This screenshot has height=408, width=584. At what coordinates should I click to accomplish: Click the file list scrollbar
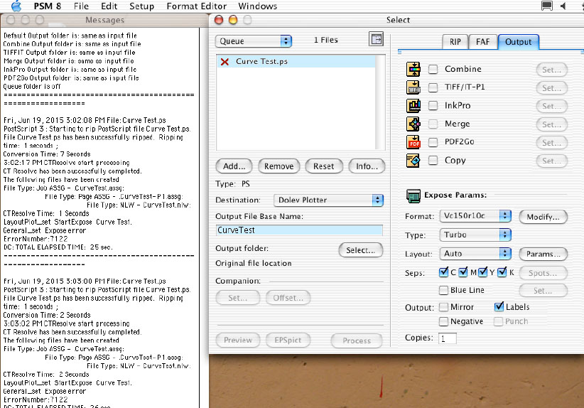(x=380, y=102)
